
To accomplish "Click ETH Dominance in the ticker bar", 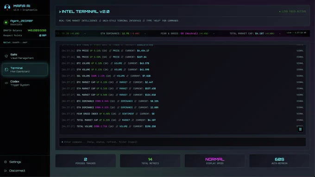I will click(120, 33).
